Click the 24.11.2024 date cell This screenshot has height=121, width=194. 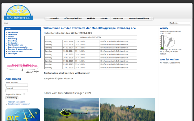coord(69,45)
